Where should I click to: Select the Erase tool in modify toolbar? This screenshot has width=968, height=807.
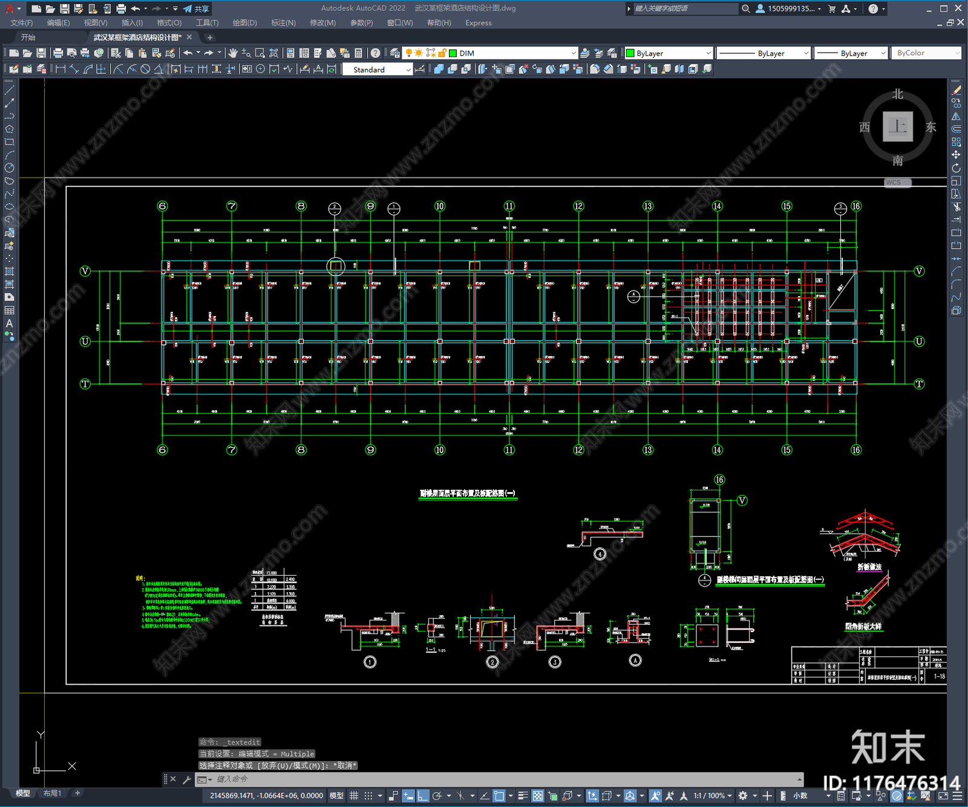[x=957, y=90]
